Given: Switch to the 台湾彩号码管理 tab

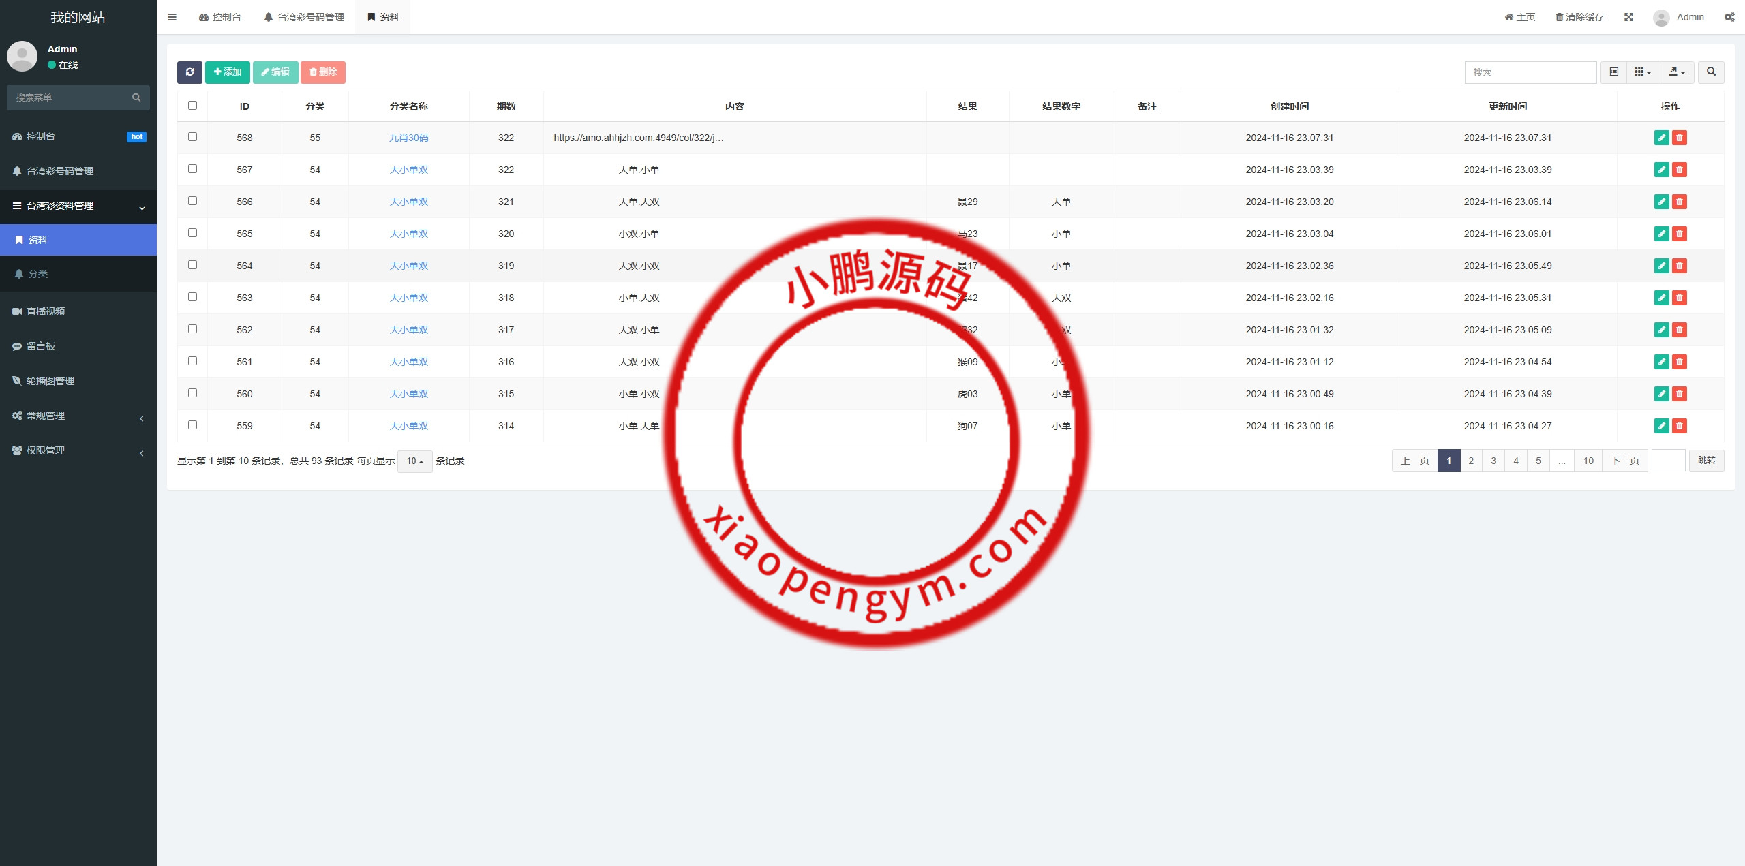Looking at the screenshot, I should [x=304, y=17].
